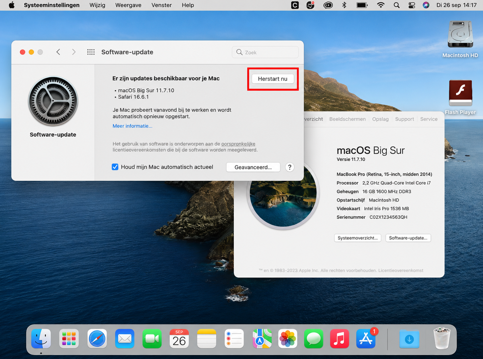The width and height of the screenshot is (483, 359).
Task: Open the Help menu
Action: [188, 5]
